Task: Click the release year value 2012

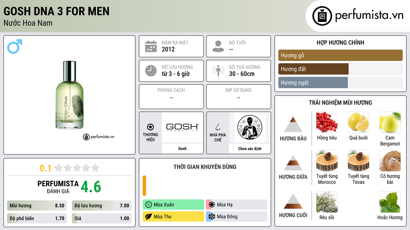Action: click(168, 49)
